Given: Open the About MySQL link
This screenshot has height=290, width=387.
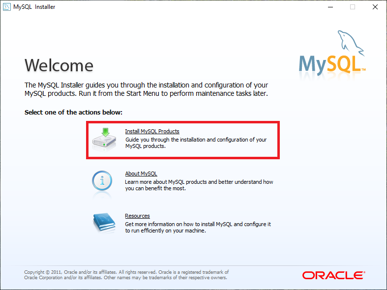Looking at the screenshot, I should point(141,174).
